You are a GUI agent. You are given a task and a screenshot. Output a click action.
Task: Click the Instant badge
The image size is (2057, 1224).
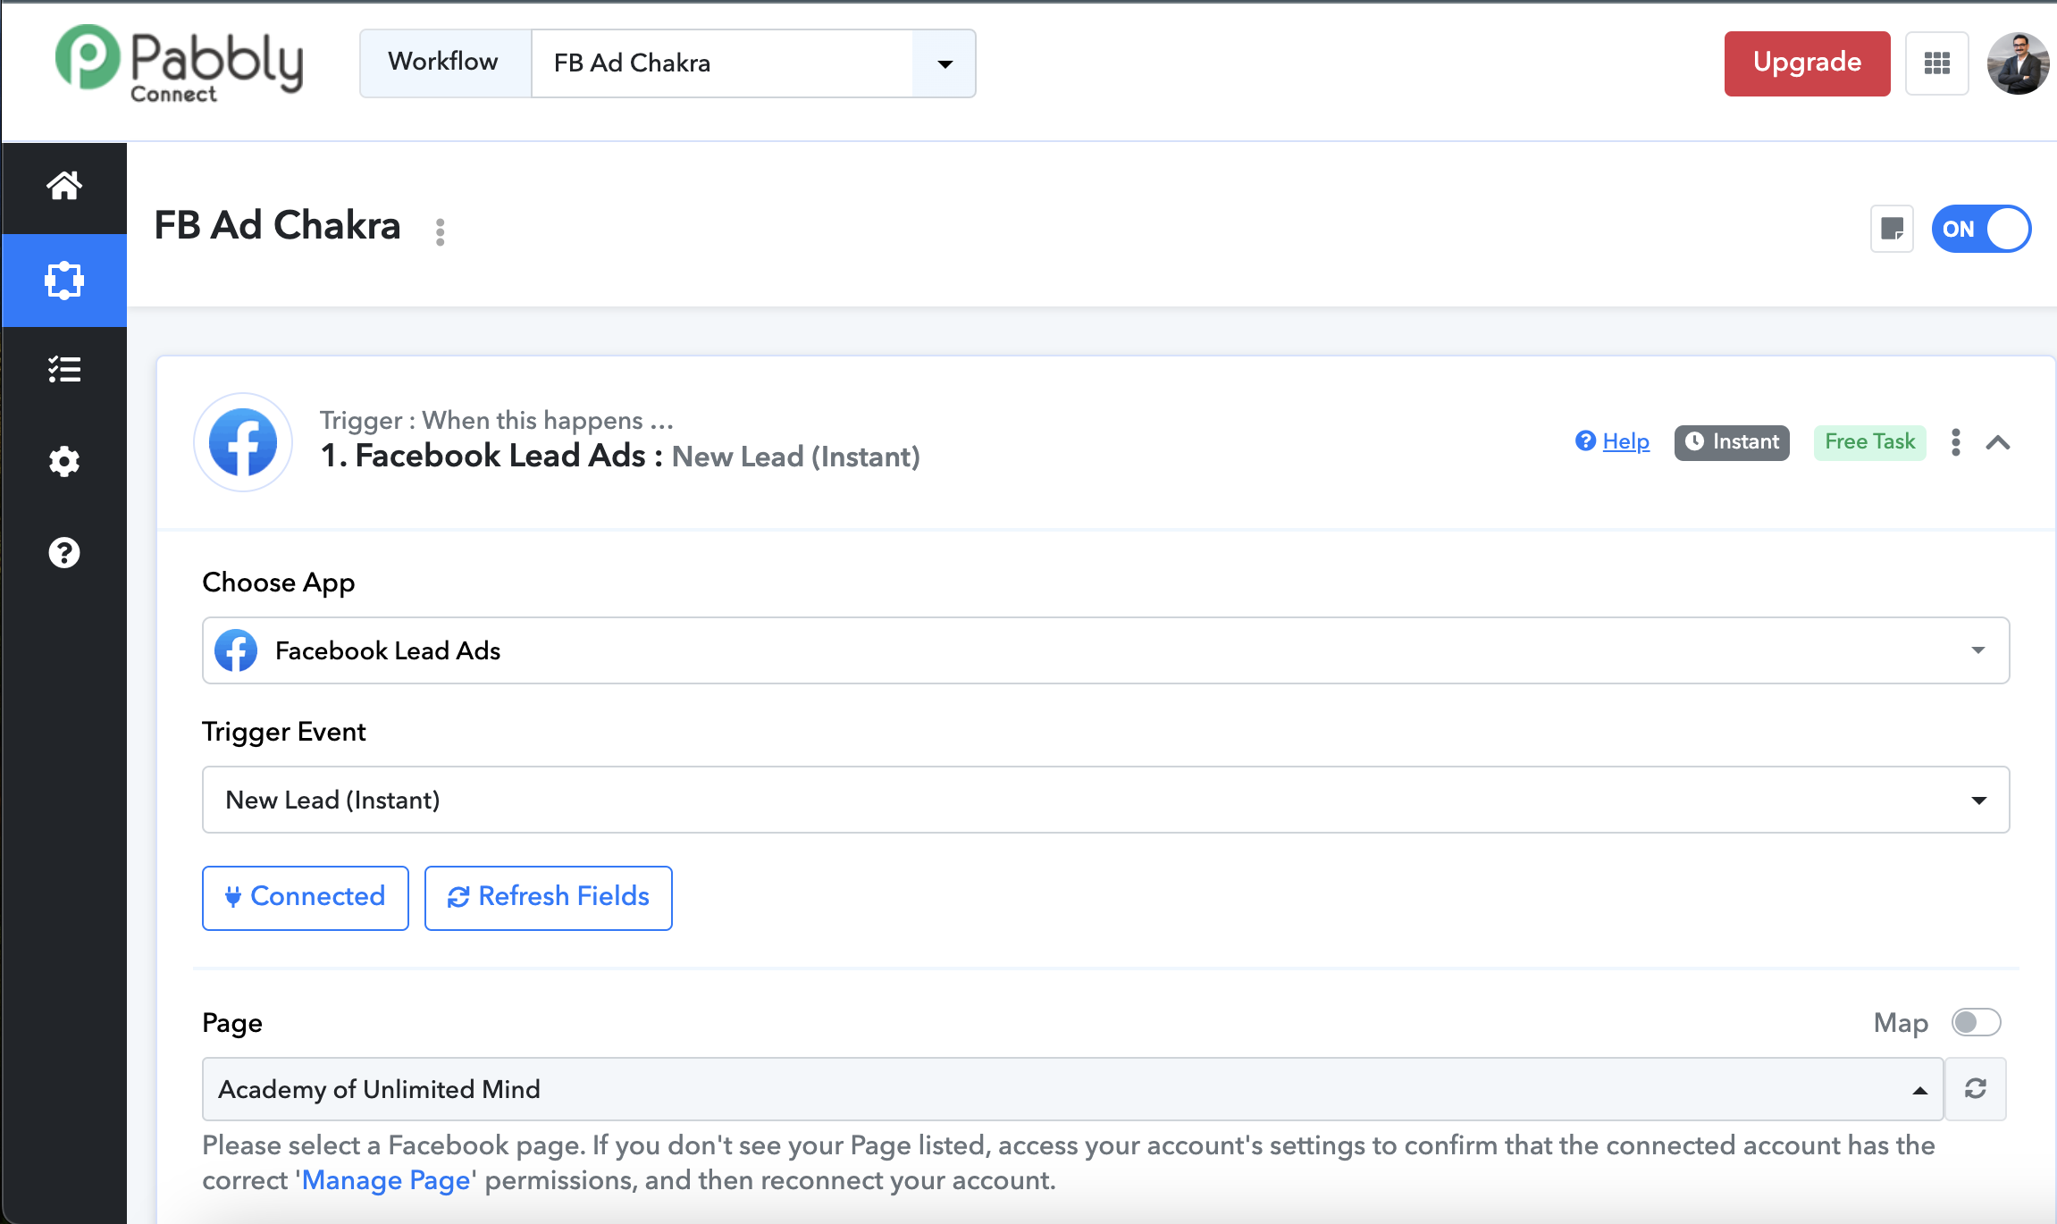click(x=1732, y=442)
